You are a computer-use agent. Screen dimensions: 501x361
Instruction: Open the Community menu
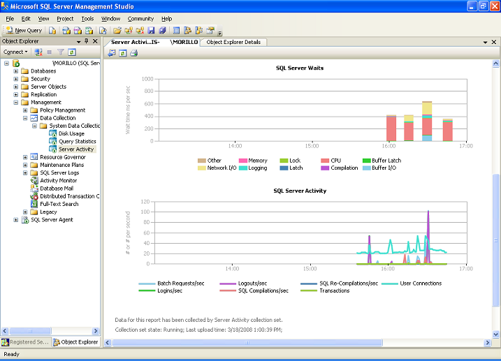(140, 19)
